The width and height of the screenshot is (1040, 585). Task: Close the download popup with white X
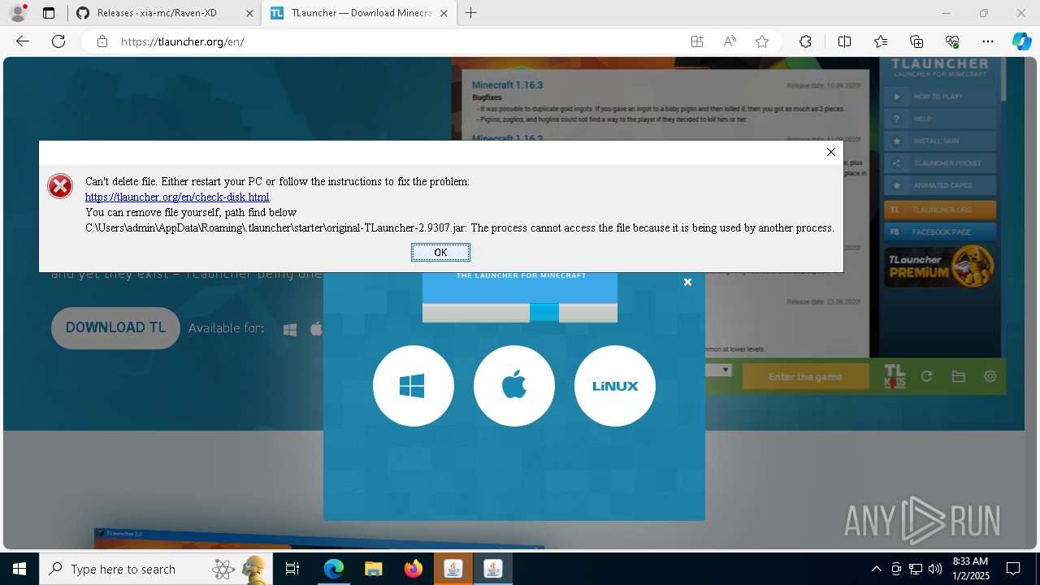click(687, 282)
